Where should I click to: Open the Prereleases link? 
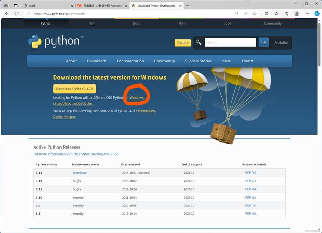click(x=147, y=111)
